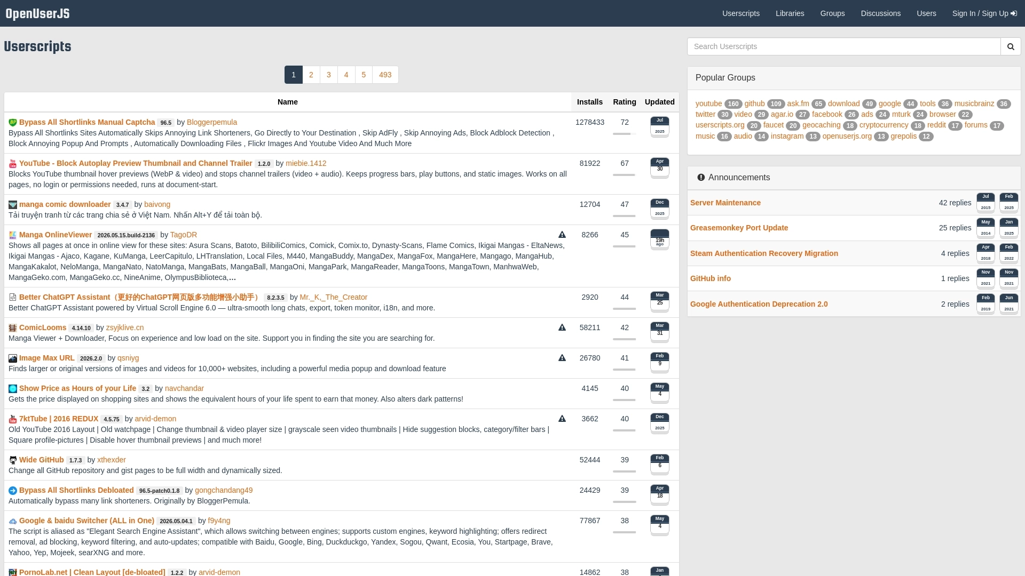This screenshot has height=576, width=1025.
Task: Open the youtube group link
Action: (x=708, y=103)
